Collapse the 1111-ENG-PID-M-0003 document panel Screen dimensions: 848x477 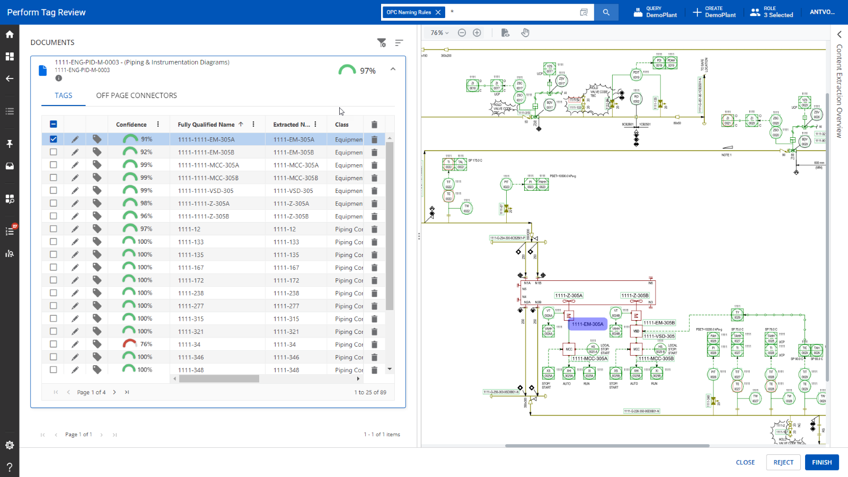pos(393,69)
